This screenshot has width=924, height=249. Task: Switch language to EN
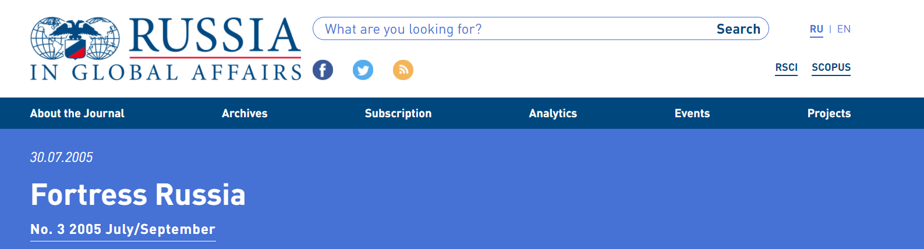[x=844, y=29]
